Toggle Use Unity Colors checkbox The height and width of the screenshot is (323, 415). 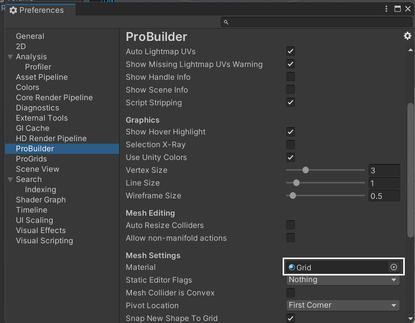point(290,157)
